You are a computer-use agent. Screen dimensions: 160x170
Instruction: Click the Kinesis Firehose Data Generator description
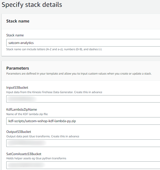[x=54, y=92]
